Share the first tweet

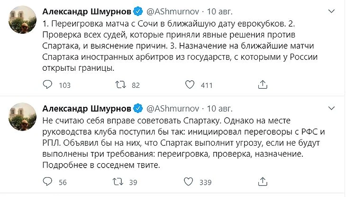coord(262,85)
